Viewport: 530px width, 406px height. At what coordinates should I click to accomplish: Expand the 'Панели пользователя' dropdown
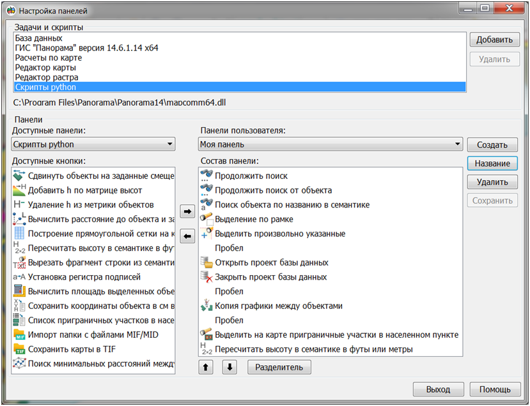(x=330, y=145)
